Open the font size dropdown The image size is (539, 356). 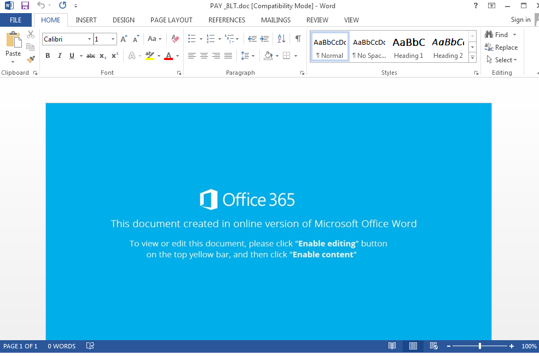(x=113, y=39)
